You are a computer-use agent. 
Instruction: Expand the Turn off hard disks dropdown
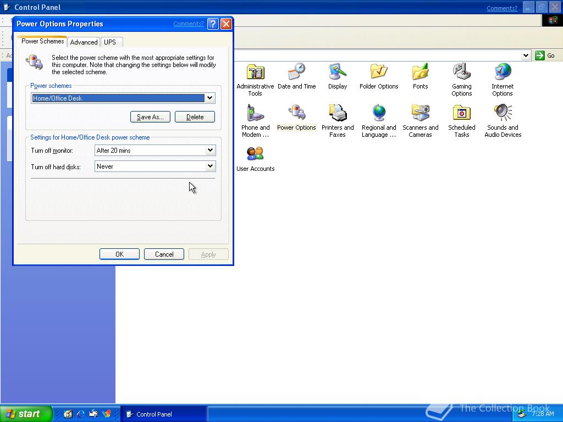(210, 166)
